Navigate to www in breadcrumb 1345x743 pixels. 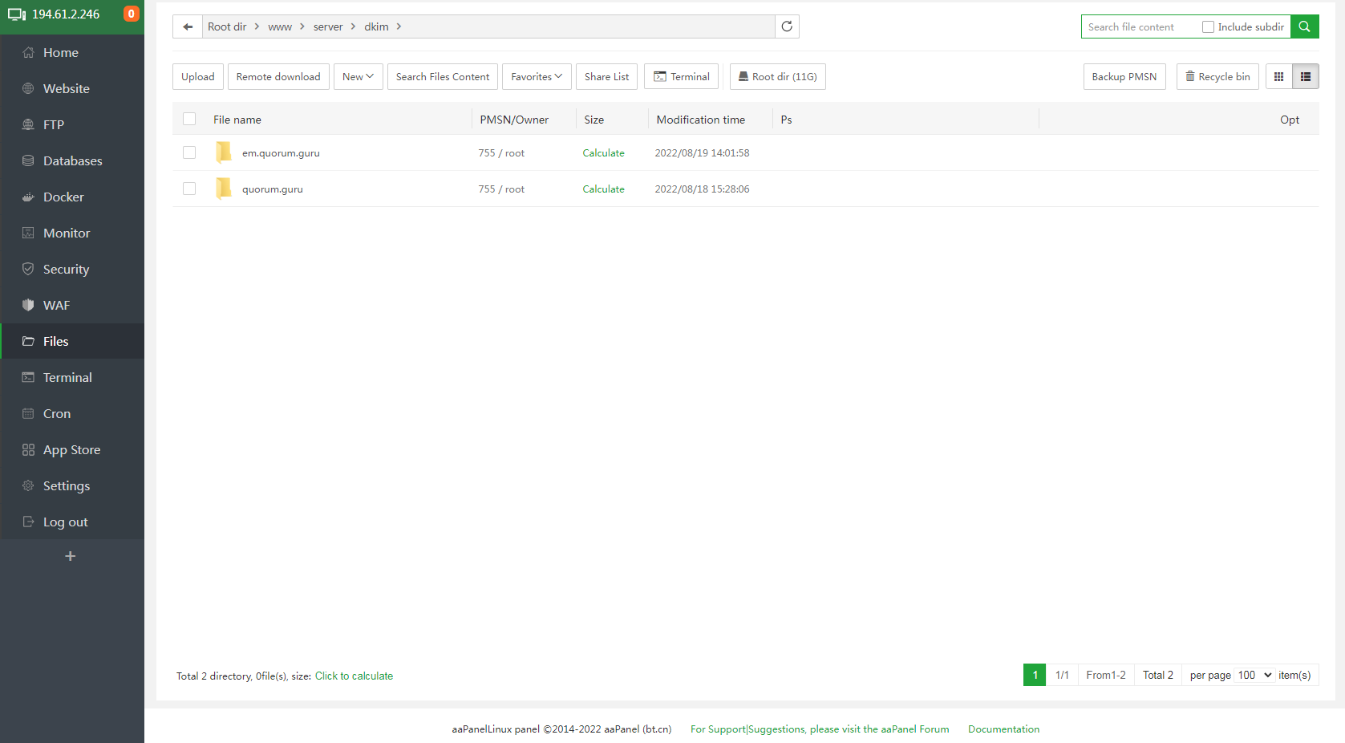(280, 26)
